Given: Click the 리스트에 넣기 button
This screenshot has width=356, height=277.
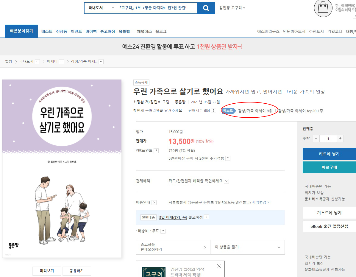Looking at the screenshot, I should pos(329,213).
